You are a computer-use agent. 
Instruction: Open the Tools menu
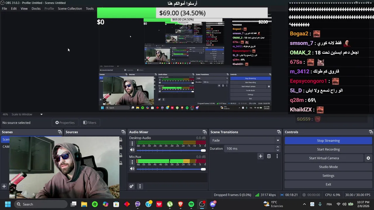tap(90, 8)
